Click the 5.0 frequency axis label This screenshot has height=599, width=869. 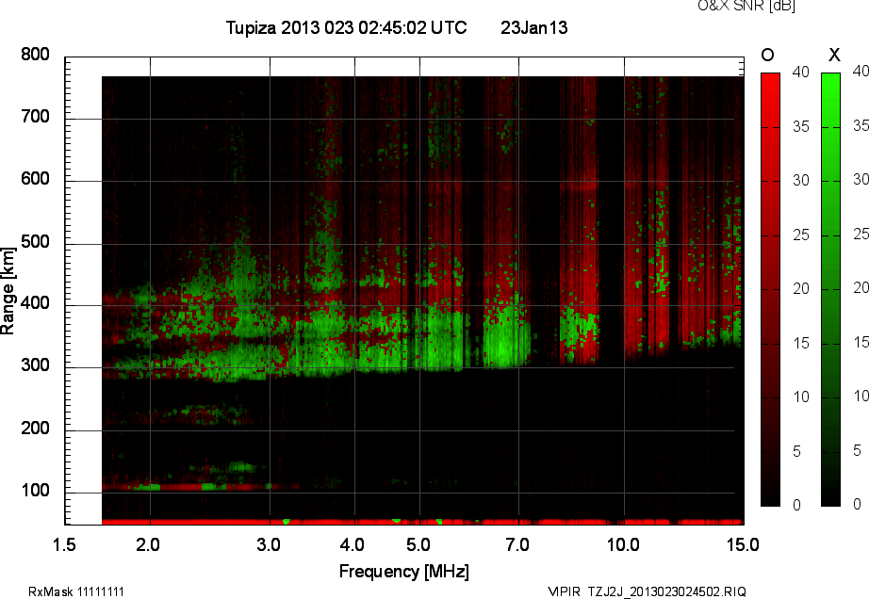(418, 544)
